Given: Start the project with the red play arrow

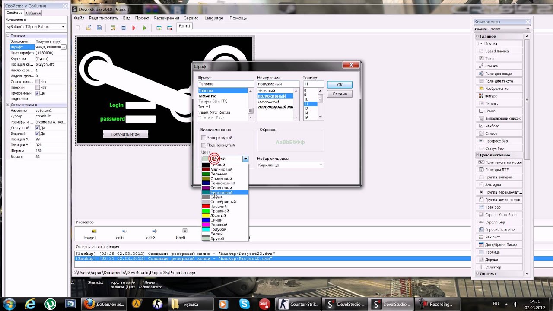Looking at the screenshot, I should pyautogui.click(x=134, y=28).
